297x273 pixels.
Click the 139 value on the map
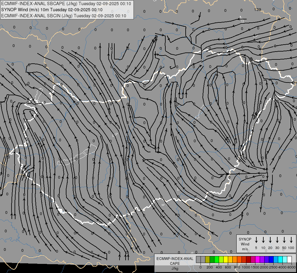pos(258,9)
